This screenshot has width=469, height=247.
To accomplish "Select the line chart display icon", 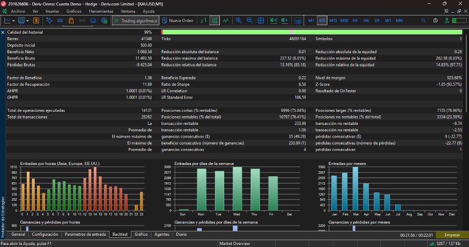I will point(226,21).
